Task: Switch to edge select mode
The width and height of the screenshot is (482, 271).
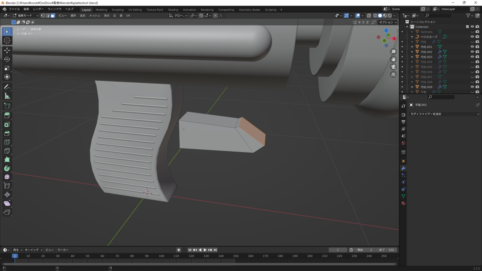Action: click(48, 16)
